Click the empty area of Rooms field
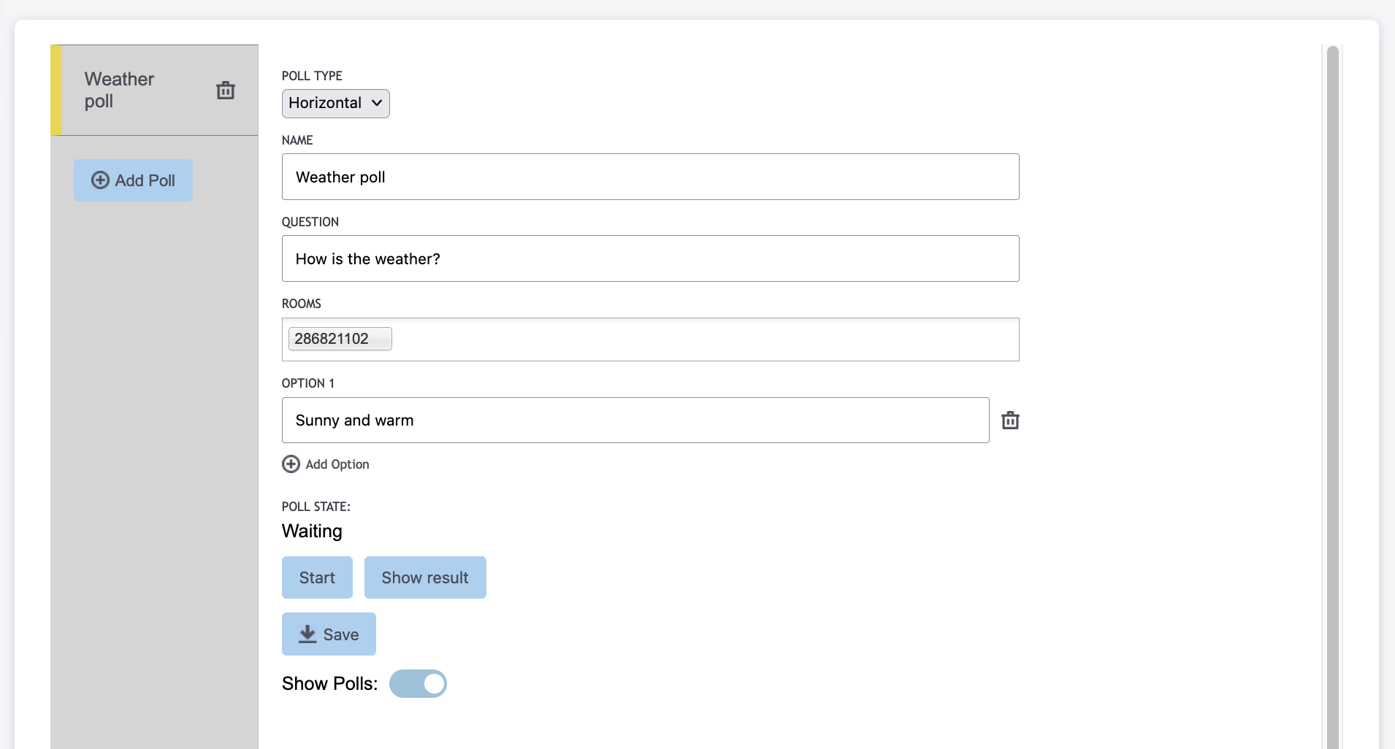Viewport: 1395px width, 749px height. point(701,339)
